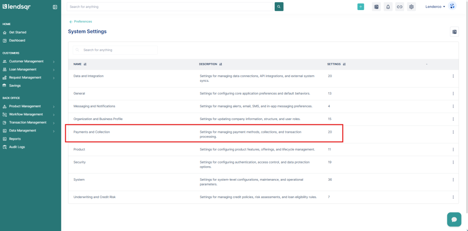Click the link icon in top bar

(399, 7)
